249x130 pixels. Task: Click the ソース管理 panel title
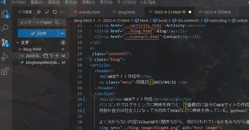(x=25, y=12)
